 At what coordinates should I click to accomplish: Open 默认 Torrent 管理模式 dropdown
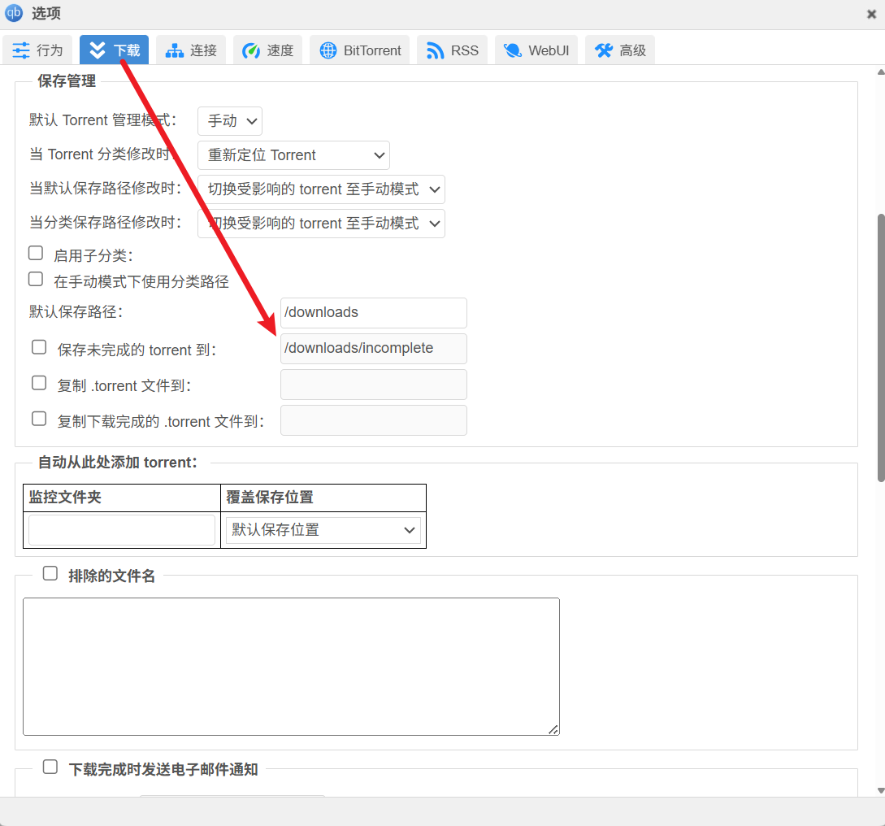230,121
